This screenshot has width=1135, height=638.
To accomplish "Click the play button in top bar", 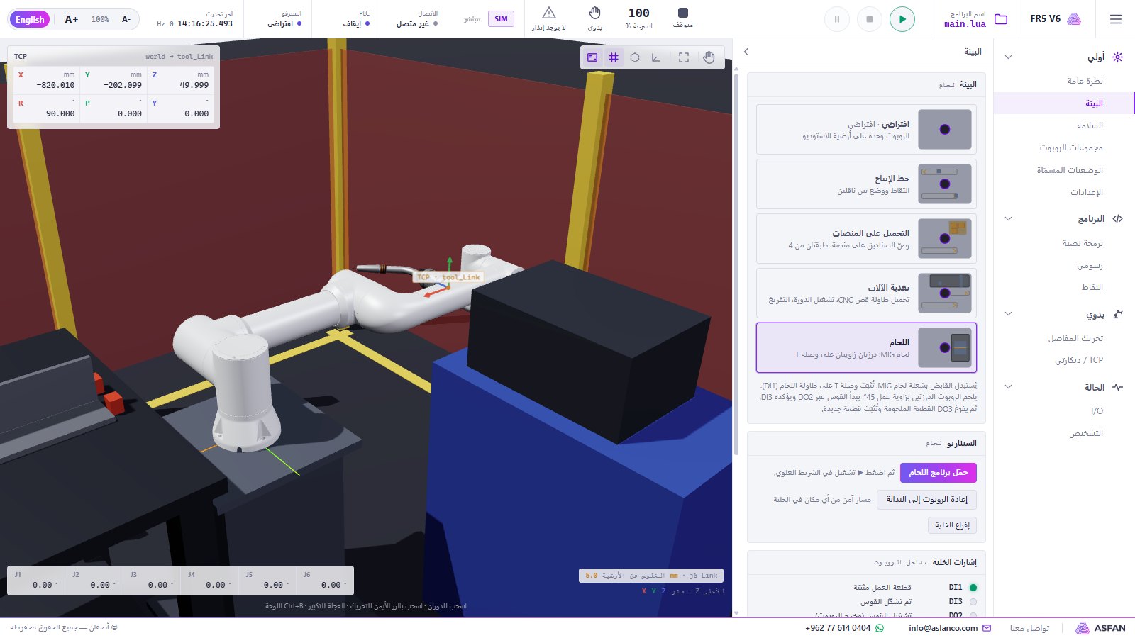I will (902, 19).
